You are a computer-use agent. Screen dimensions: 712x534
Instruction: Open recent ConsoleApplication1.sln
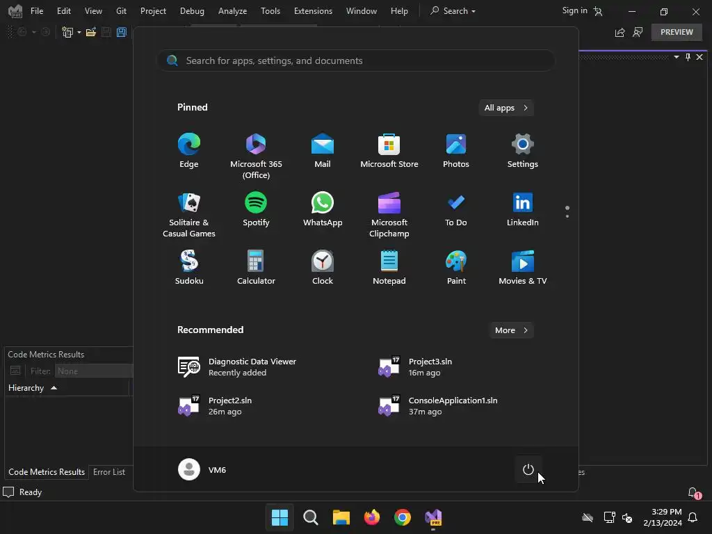[438, 406]
